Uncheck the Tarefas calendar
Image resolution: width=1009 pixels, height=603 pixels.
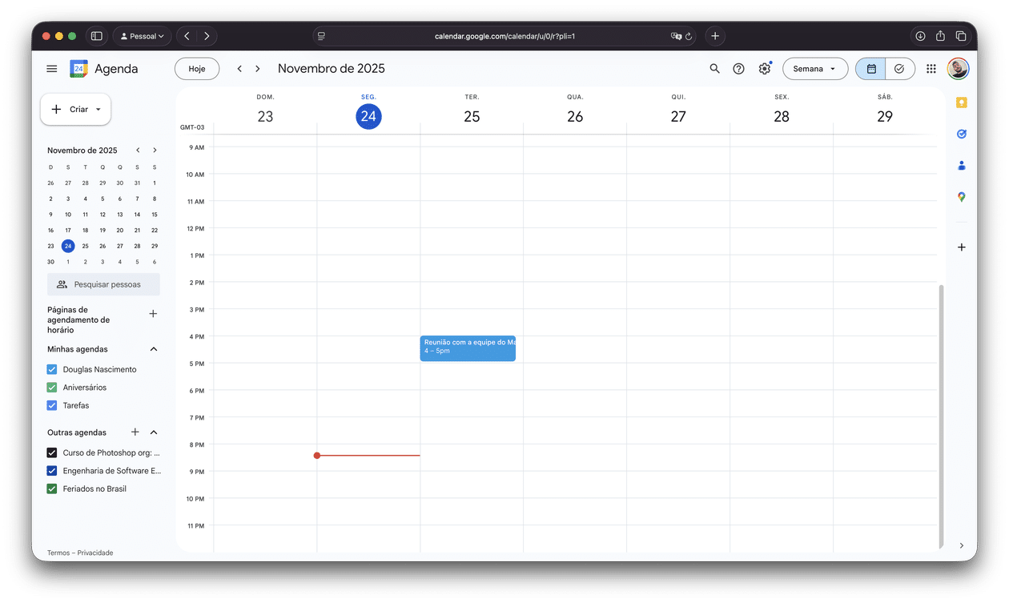[x=51, y=405]
